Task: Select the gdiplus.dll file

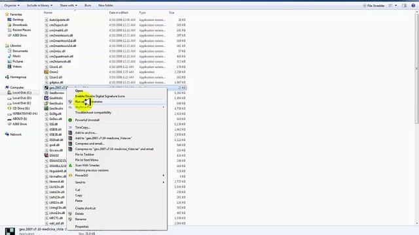Action: pyautogui.click(x=56, y=83)
